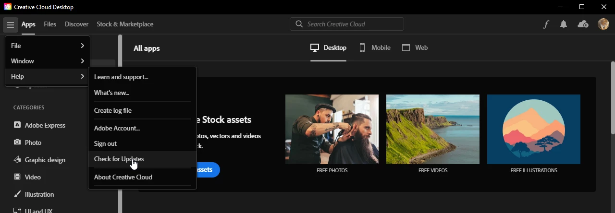
Task: Click the Photo camera category icon
Action: pos(17,142)
